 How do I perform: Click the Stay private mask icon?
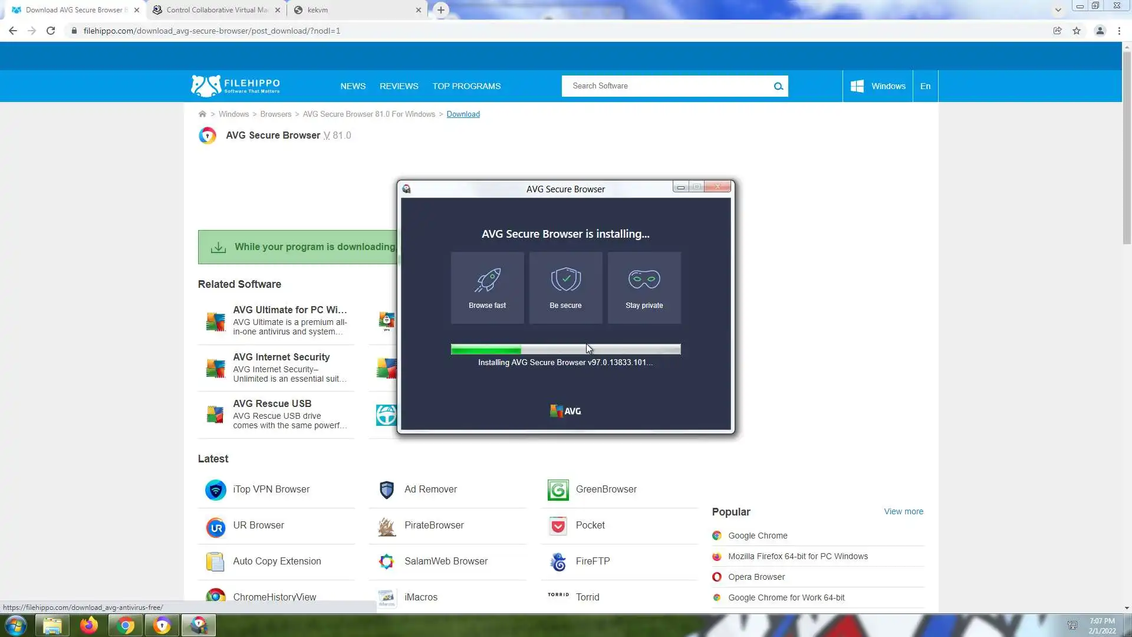644,279
